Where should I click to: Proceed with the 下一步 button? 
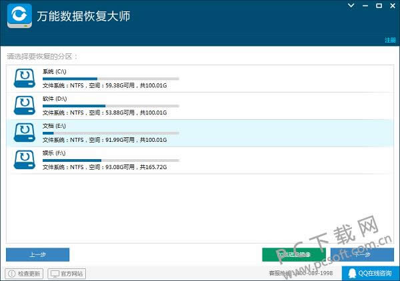click(x=362, y=254)
